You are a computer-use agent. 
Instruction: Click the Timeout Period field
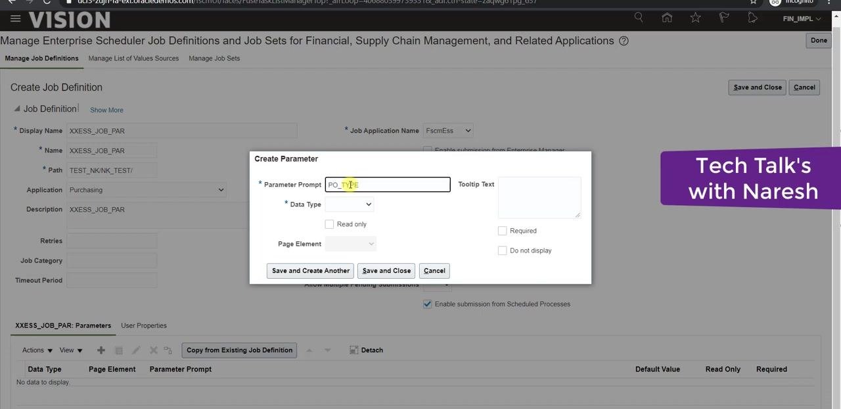[112, 281]
